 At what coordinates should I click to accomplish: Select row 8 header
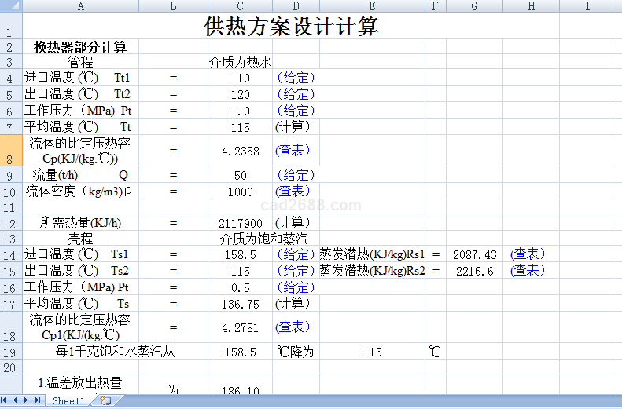tap(10, 149)
